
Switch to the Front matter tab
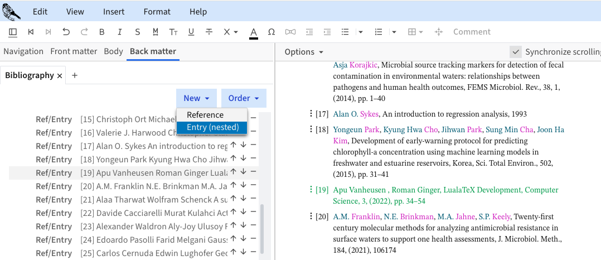74,51
